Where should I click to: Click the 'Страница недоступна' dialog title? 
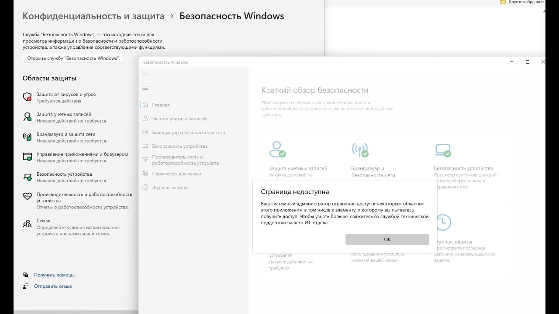295,192
